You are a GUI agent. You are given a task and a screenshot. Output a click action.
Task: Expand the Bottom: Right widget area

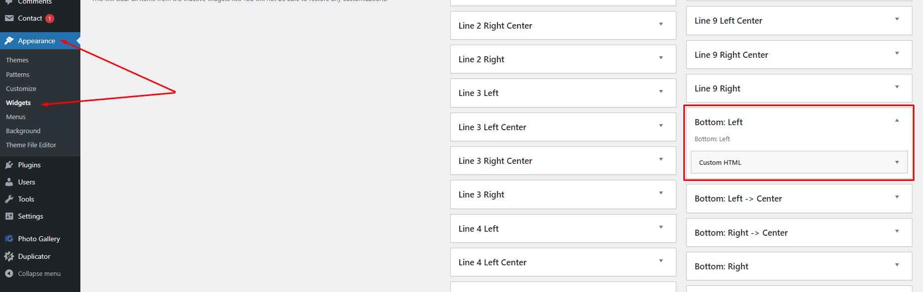pyautogui.click(x=896, y=265)
